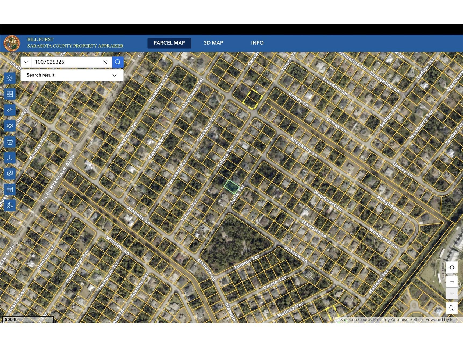
Task: Click Sarasota County Property Appraiser title
Action: click(75, 46)
